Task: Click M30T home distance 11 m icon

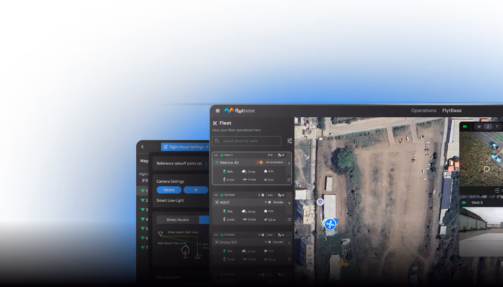Action: [266, 211]
